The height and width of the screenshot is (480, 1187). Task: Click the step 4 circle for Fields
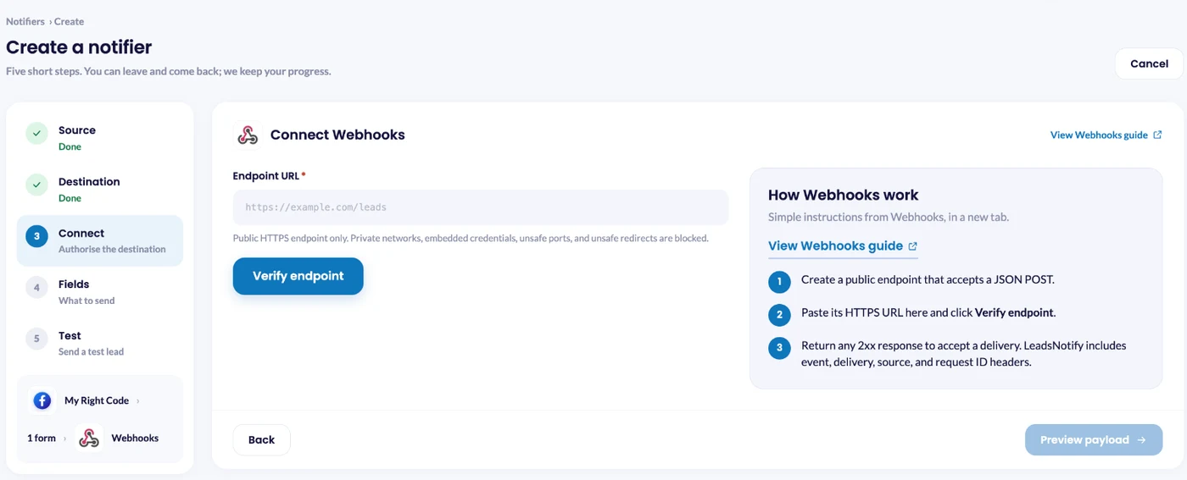pyautogui.click(x=36, y=288)
